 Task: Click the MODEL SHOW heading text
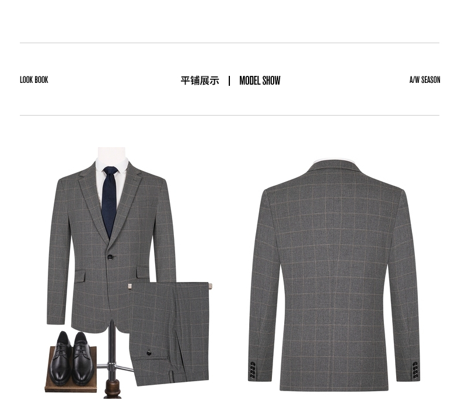tap(260, 81)
